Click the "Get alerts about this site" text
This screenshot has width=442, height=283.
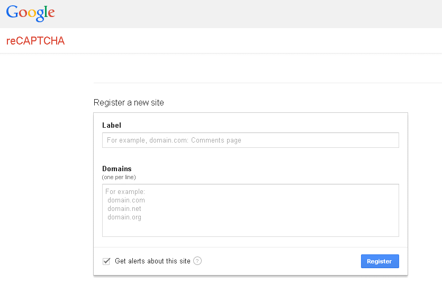point(152,261)
